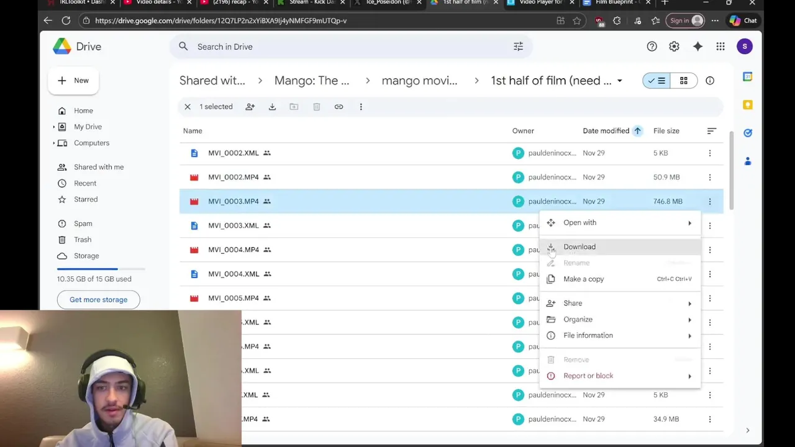
Task: Expand Open with submenu
Action: point(689,223)
